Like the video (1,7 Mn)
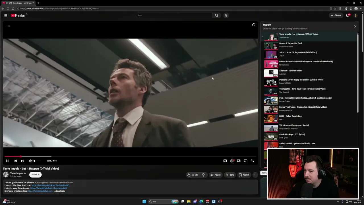Screen dimensions: 364x205 point(193,175)
